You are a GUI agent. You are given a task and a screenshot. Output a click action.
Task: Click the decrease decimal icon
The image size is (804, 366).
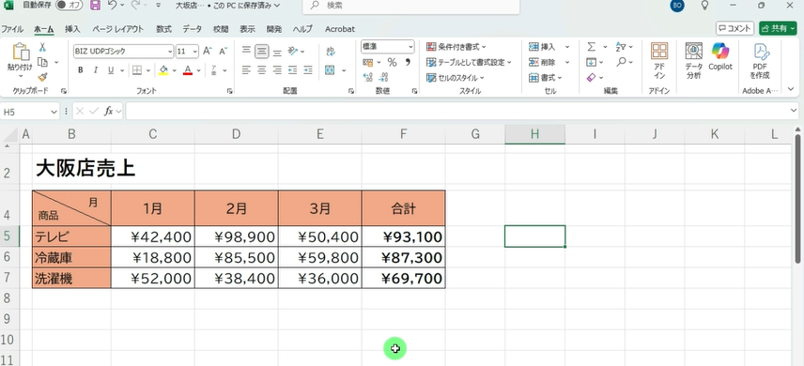[x=383, y=77]
